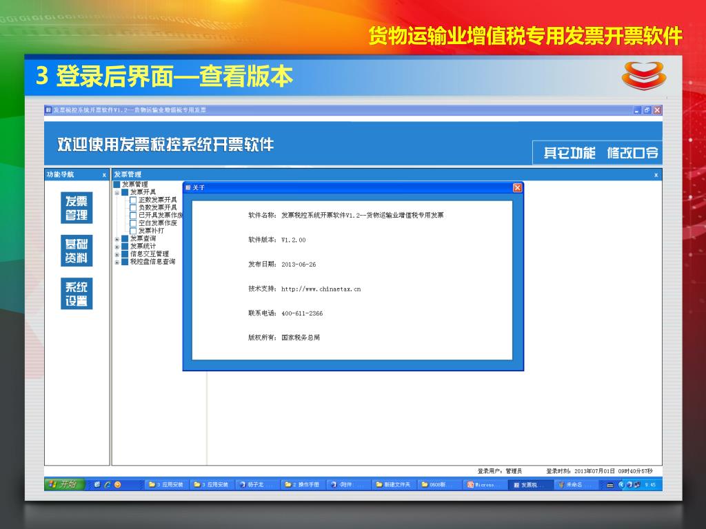Screen dimensions: 706x529
Task: Click the 软件名称 value in the dialog
Action: pyautogui.click(x=363, y=216)
